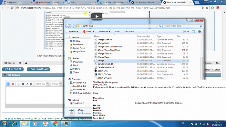Image resolution: width=226 pixels, height=127 pixels.
Task: Bookmark this page with star icon
Action: tap(207, 8)
